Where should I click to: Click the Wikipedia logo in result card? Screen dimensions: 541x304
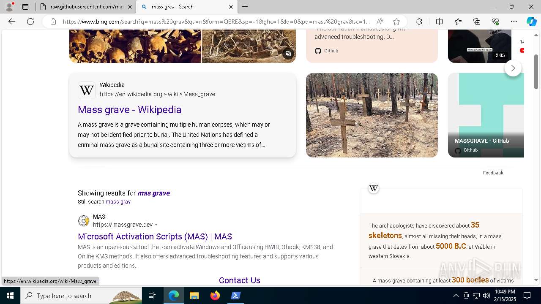pyautogui.click(x=86, y=90)
